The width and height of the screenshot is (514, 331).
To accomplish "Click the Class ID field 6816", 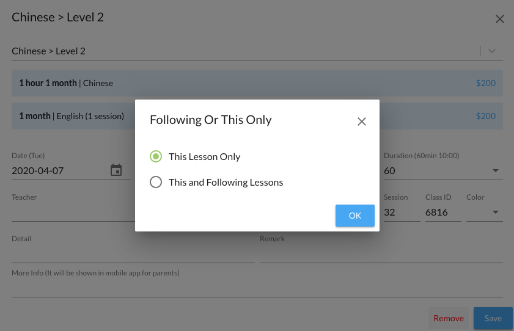I will [x=442, y=213].
